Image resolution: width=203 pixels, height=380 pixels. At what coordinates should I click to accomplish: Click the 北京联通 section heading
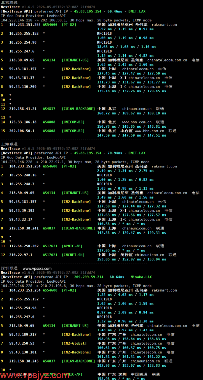(9, 2)
